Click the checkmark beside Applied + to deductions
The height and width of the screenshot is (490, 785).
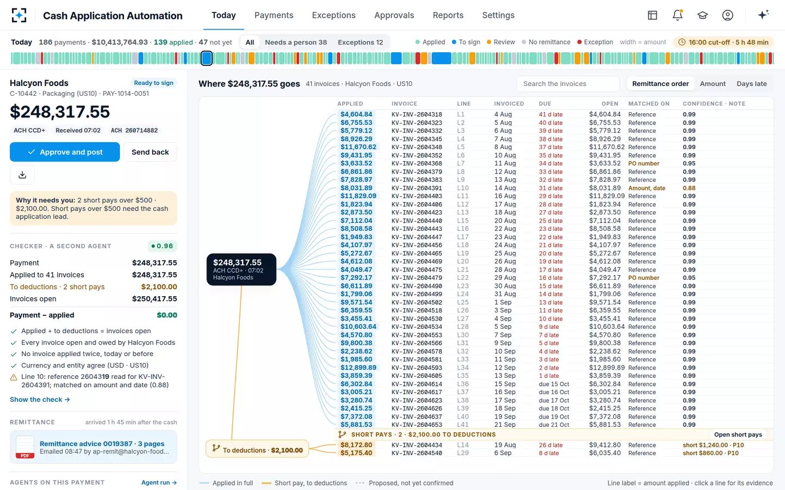point(14,331)
